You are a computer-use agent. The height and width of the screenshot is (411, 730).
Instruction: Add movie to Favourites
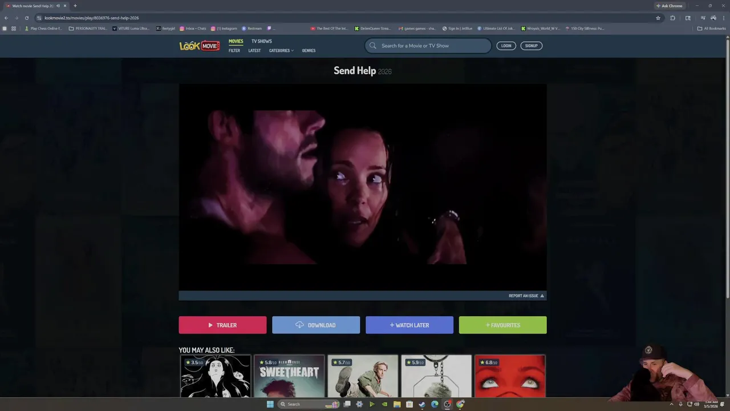(503, 325)
